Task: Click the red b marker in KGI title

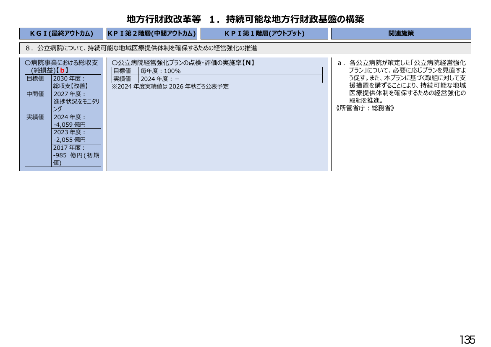Action: 62,70
